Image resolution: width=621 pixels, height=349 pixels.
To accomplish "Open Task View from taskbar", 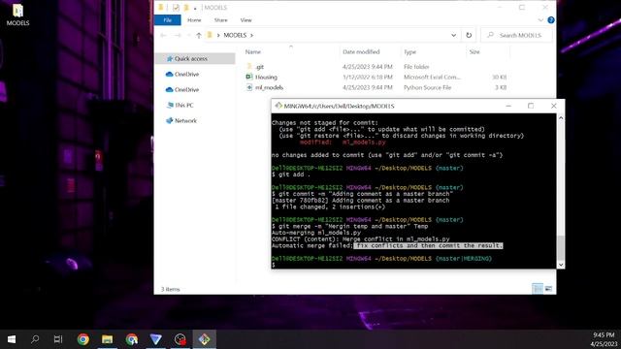I will click(x=58, y=339).
